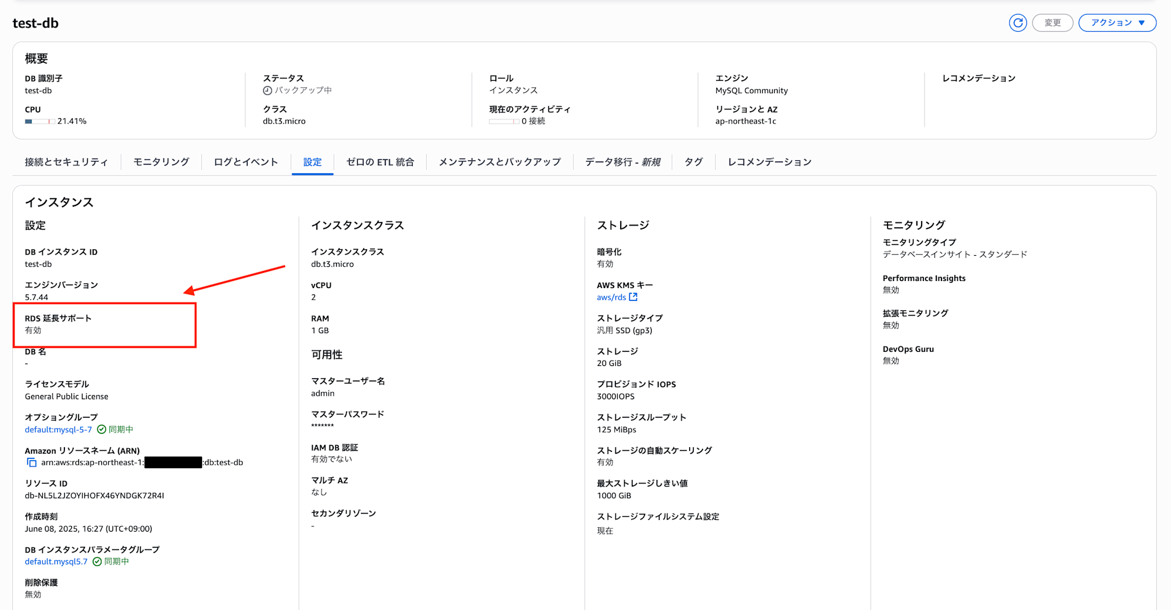Click the summary レコメンデーション heading
The height and width of the screenshot is (610, 1171).
pyautogui.click(x=978, y=78)
